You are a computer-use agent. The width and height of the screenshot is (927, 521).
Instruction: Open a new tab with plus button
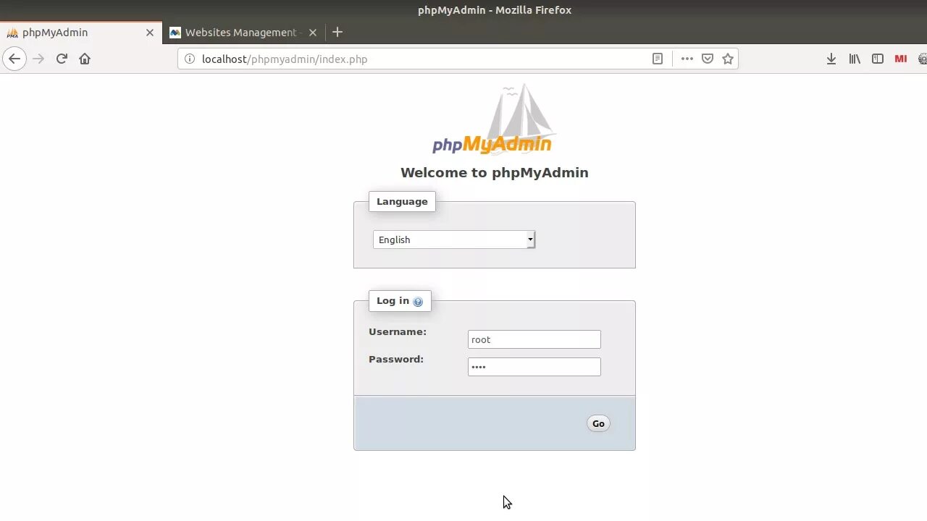[x=337, y=32]
